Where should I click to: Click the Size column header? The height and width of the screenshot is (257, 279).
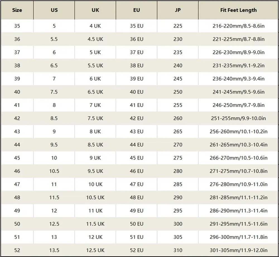(x=17, y=10)
